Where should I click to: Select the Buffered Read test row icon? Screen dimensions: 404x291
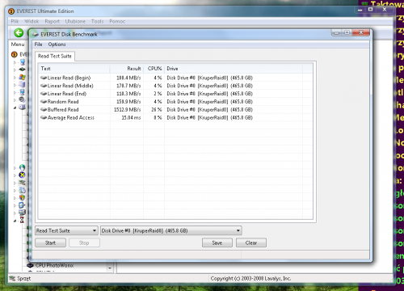tap(44, 110)
